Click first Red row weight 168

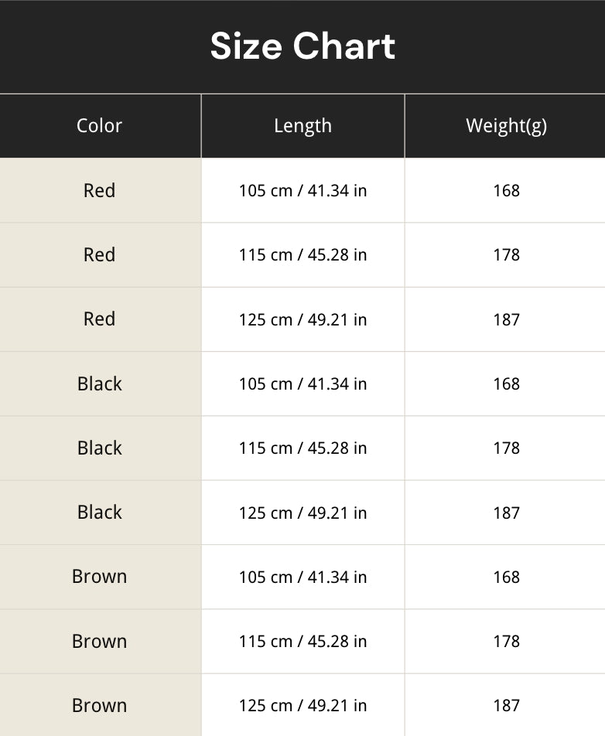(506, 190)
